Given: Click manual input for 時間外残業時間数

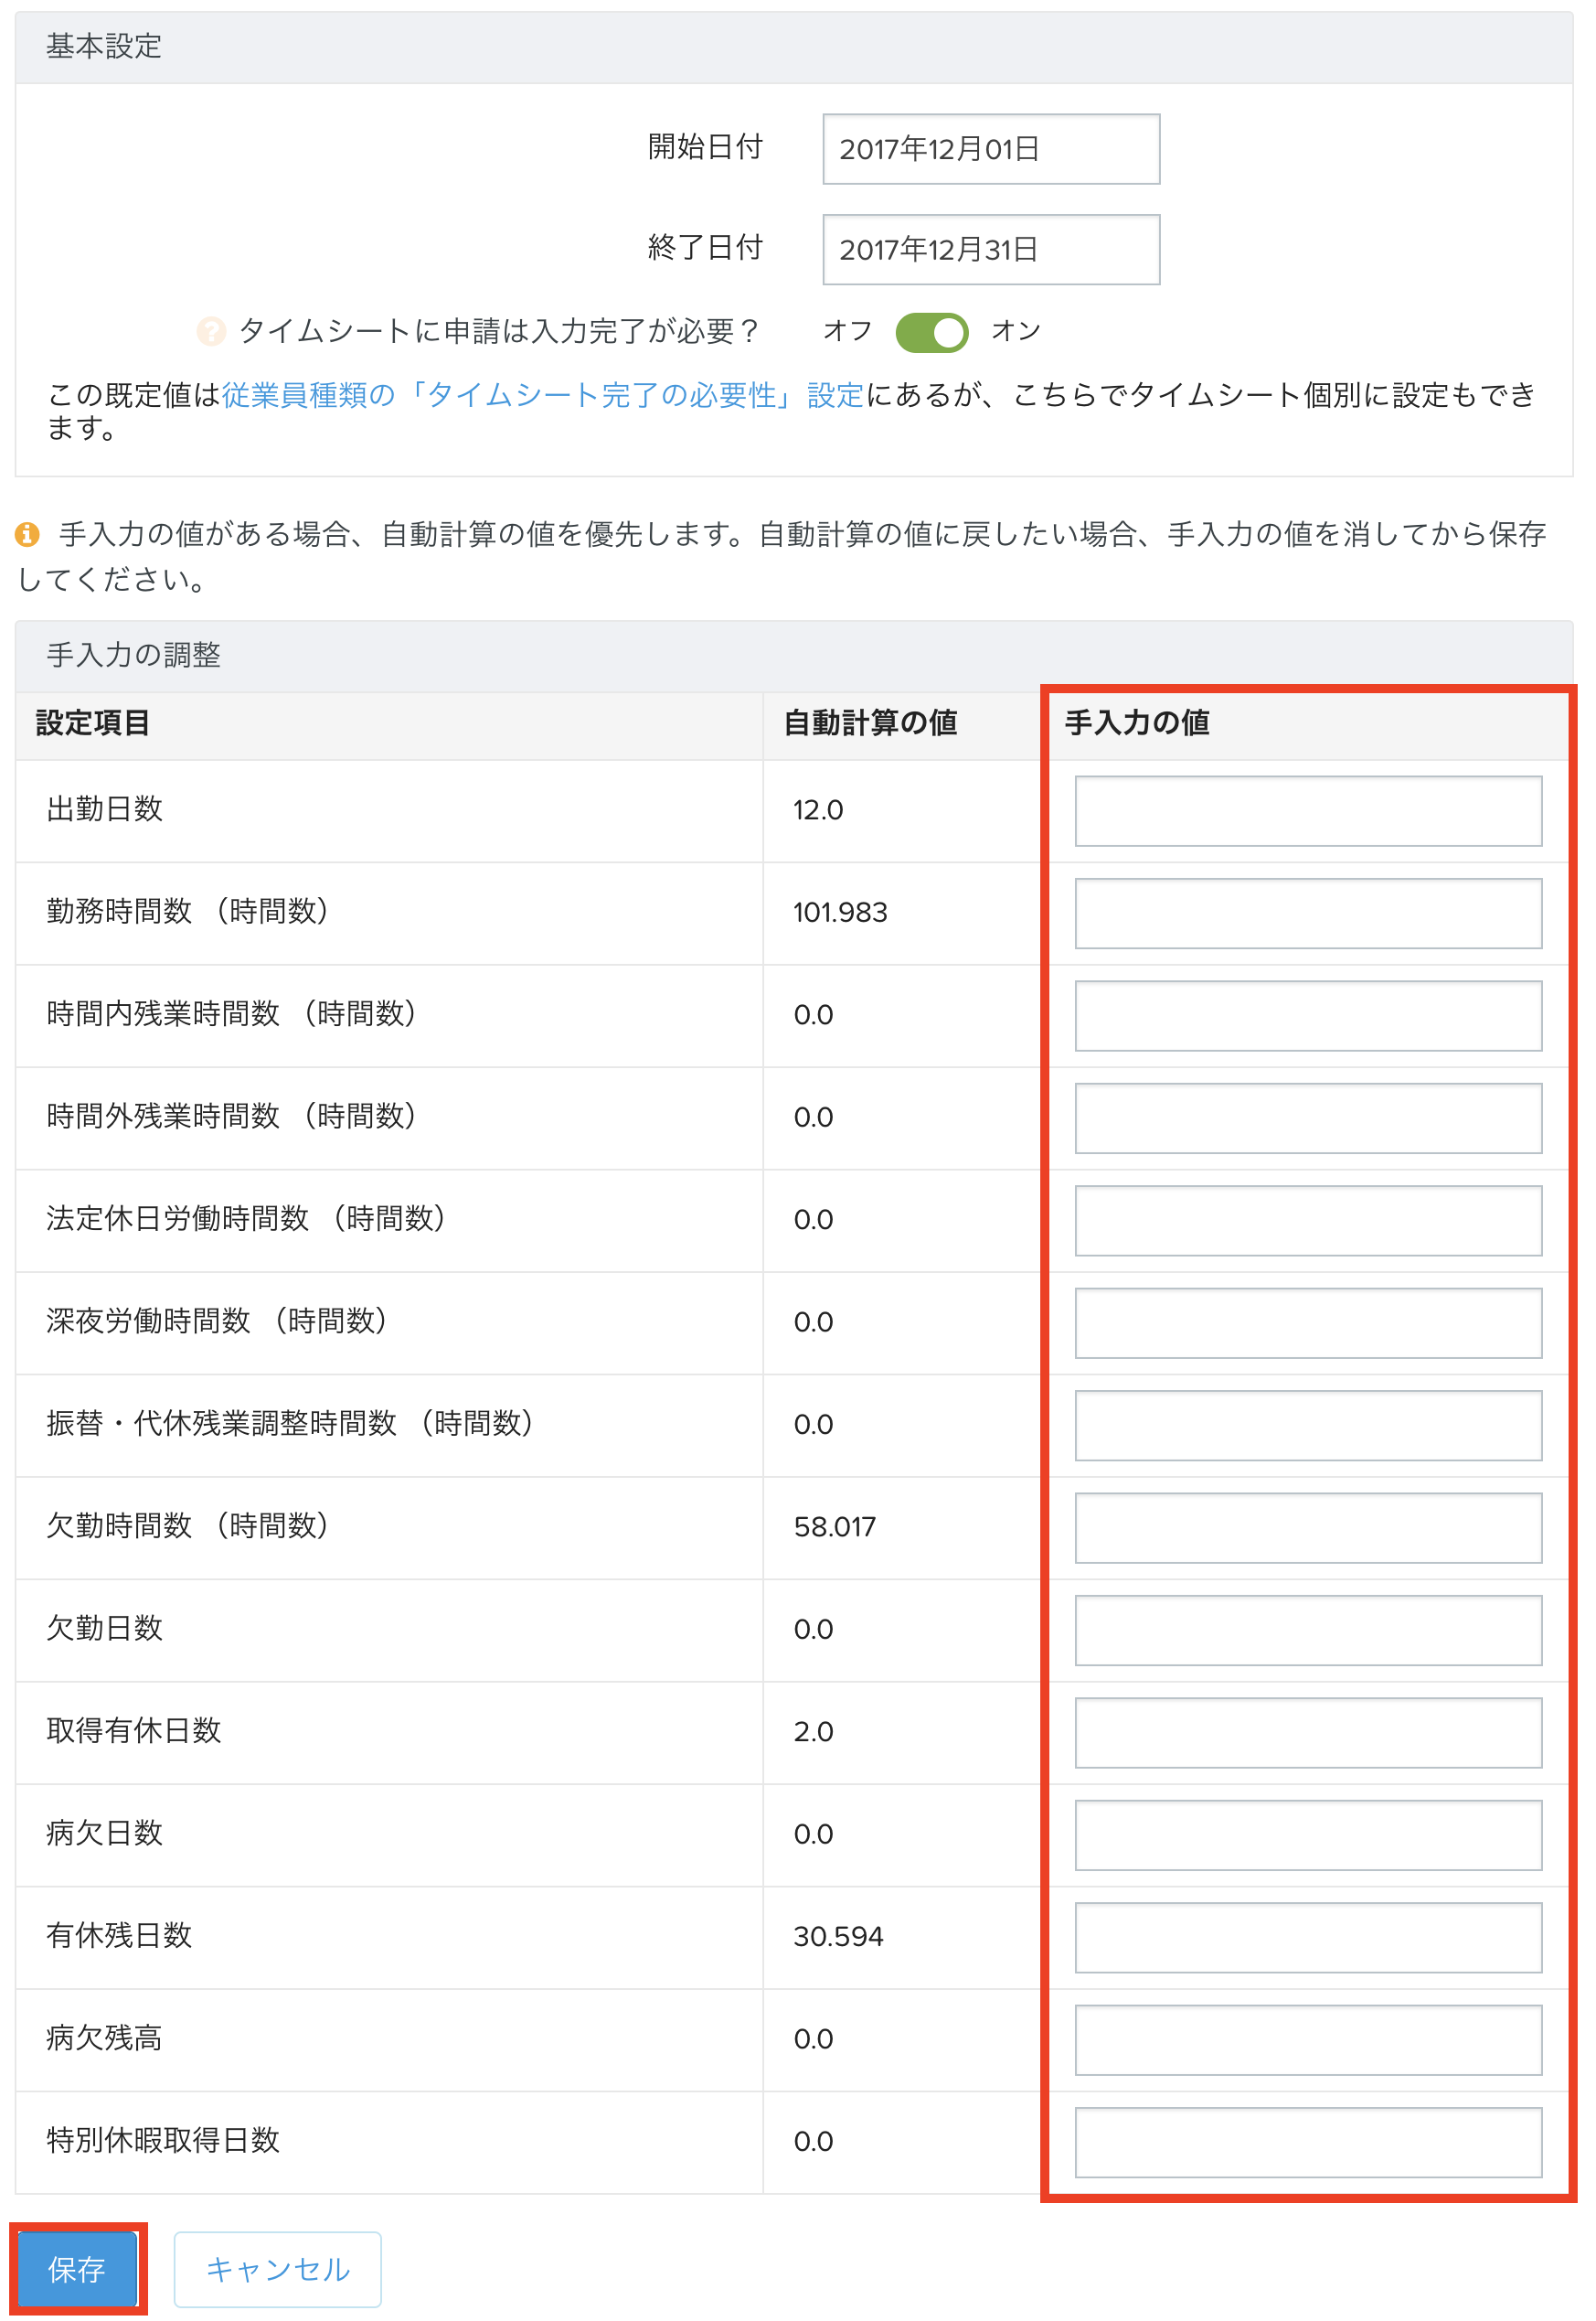Looking at the screenshot, I should [x=1307, y=1118].
